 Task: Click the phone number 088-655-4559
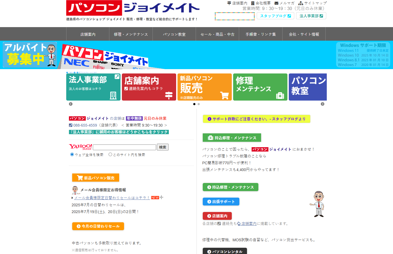[x=85, y=125]
